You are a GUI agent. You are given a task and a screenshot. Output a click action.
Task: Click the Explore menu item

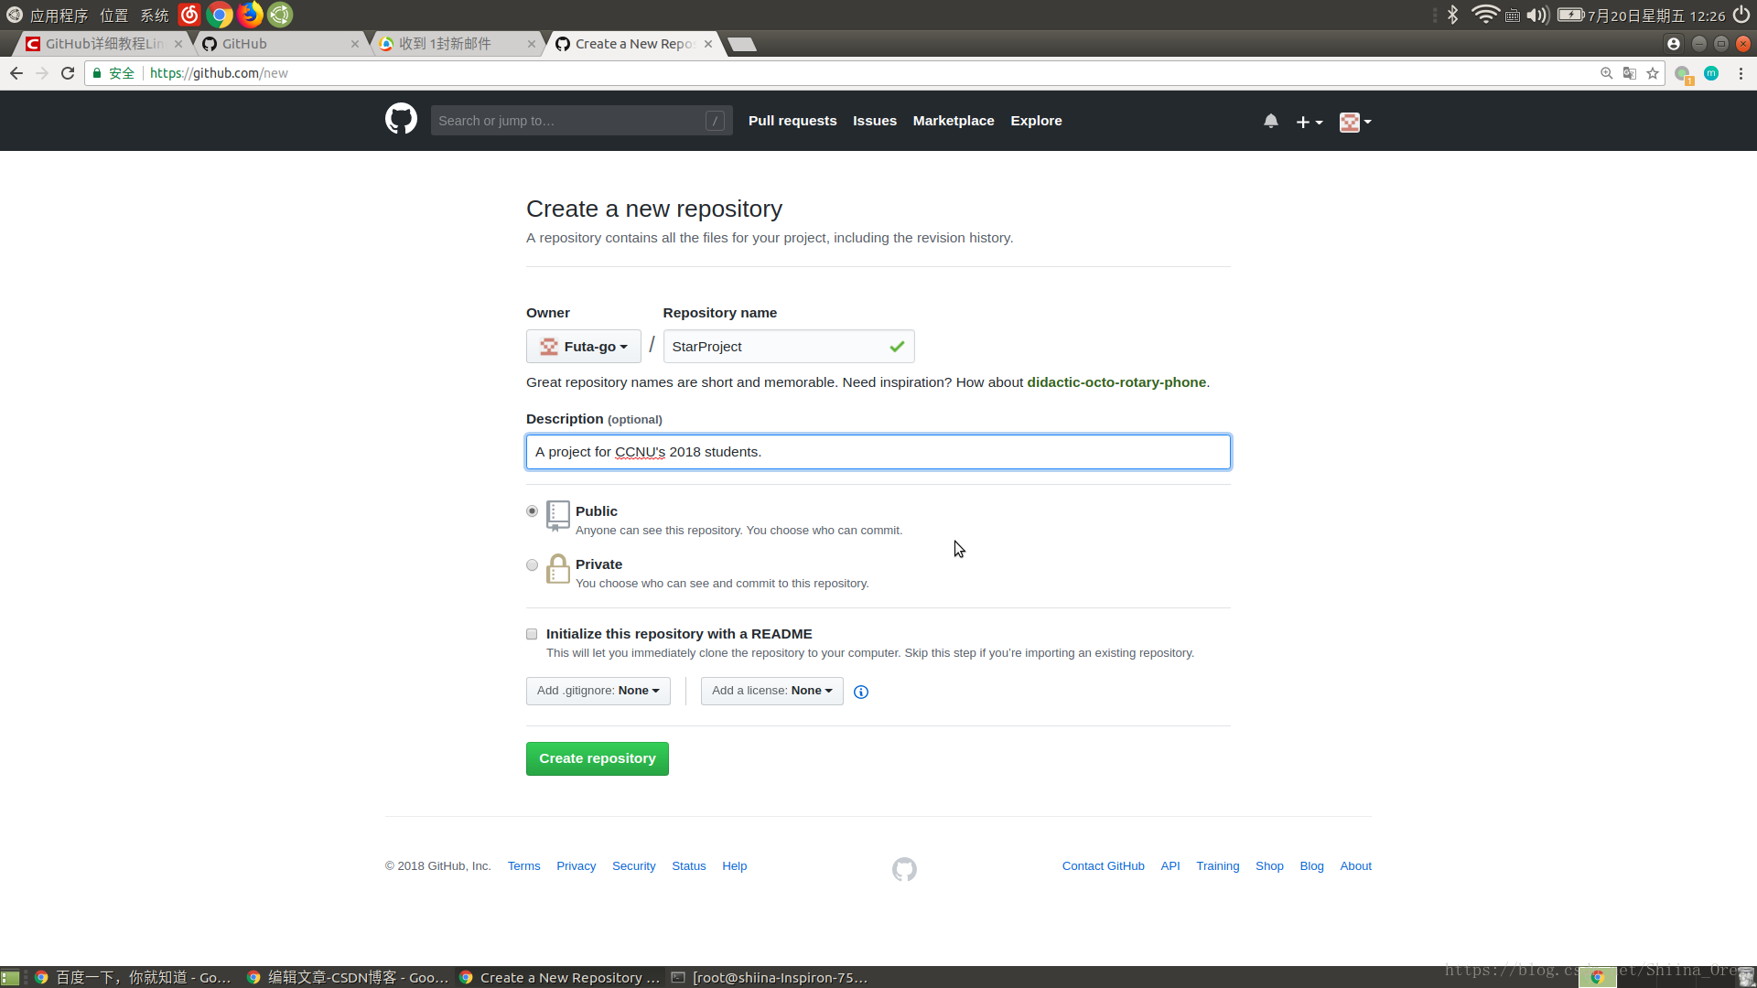[x=1035, y=120]
